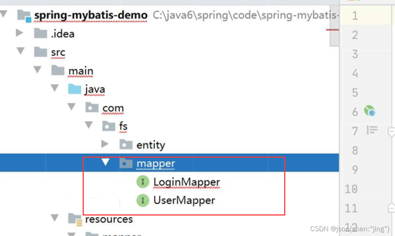This screenshot has height=236, width=395.
Task: Click line number 9 in the gutter
Action: tap(355, 169)
